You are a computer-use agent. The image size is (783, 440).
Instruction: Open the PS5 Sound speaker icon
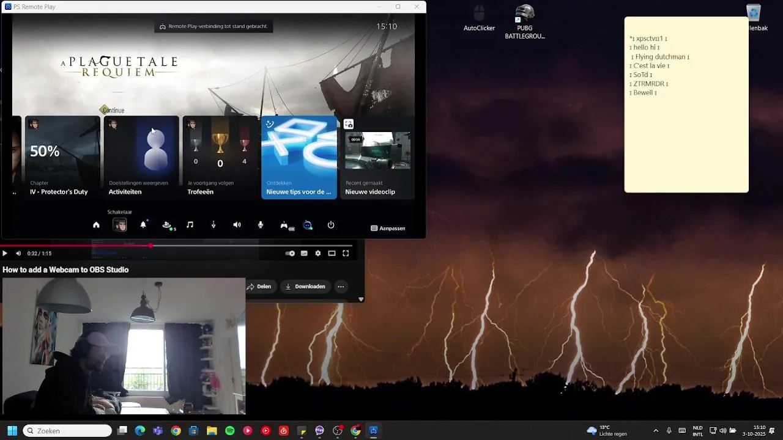tap(237, 225)
